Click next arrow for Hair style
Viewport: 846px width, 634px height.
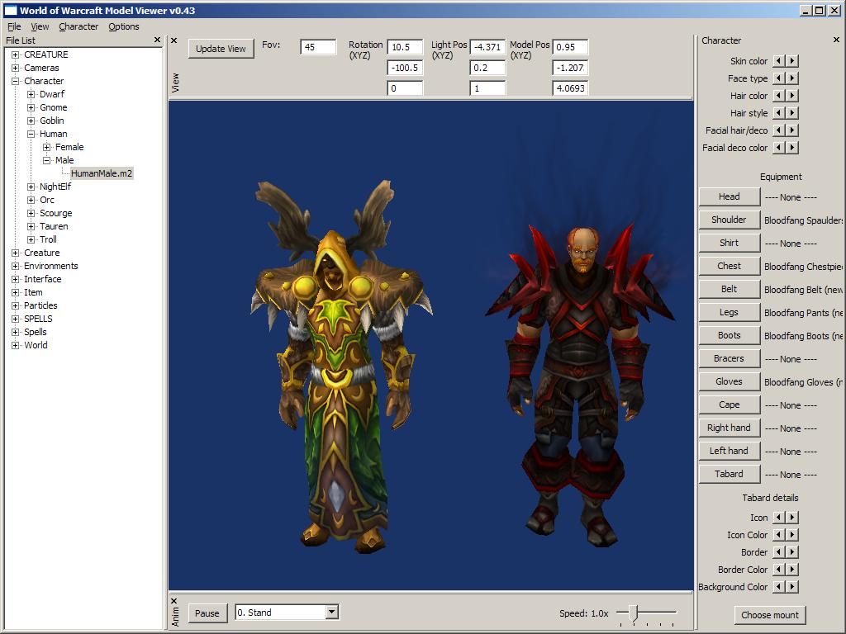tap(792, 112)
